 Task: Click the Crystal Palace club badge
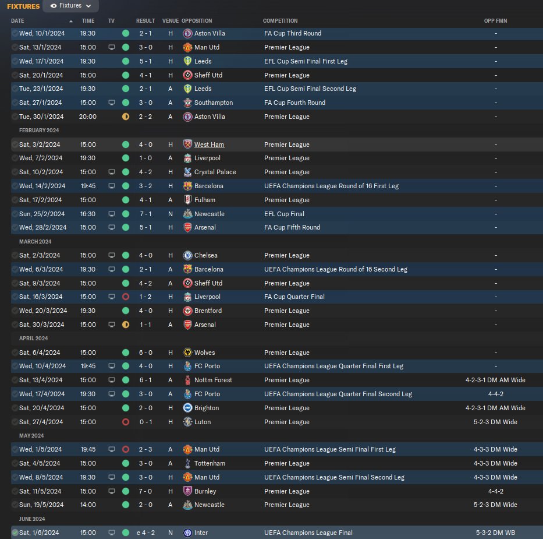[x=187, y=172]
